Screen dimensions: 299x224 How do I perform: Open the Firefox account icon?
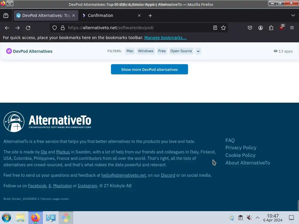260,28
